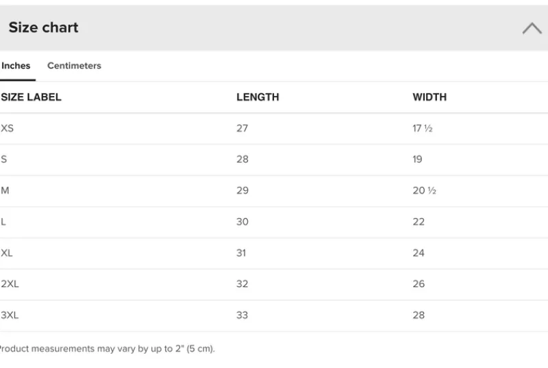Select the 2XL size label
Screen dimensions: 548x368
(10, 284)
